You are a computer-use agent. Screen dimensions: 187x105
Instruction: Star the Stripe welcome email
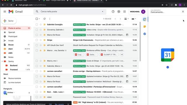point(41,40)
